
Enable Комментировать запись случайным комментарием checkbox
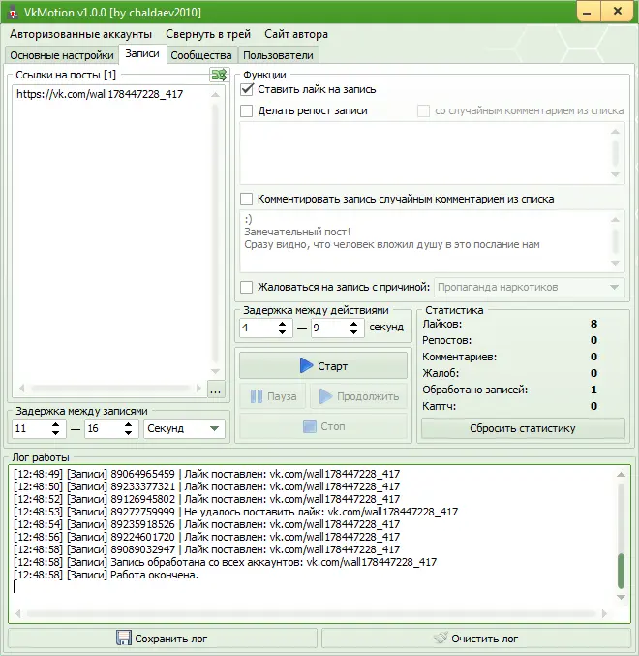tap(247, 199)
